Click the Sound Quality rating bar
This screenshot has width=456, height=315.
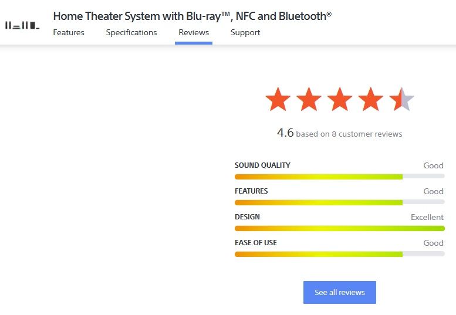pyautogui.click(x=339, y=177)
